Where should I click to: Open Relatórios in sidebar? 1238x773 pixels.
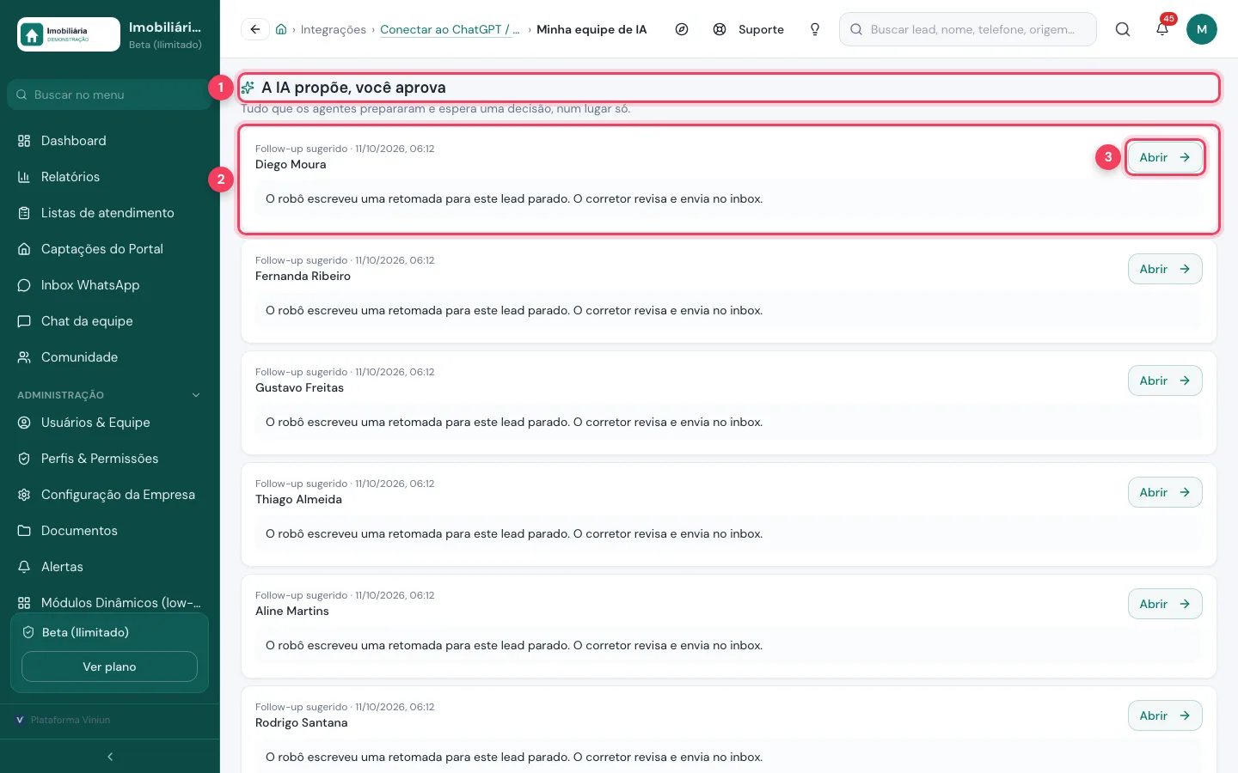(110, 177)
